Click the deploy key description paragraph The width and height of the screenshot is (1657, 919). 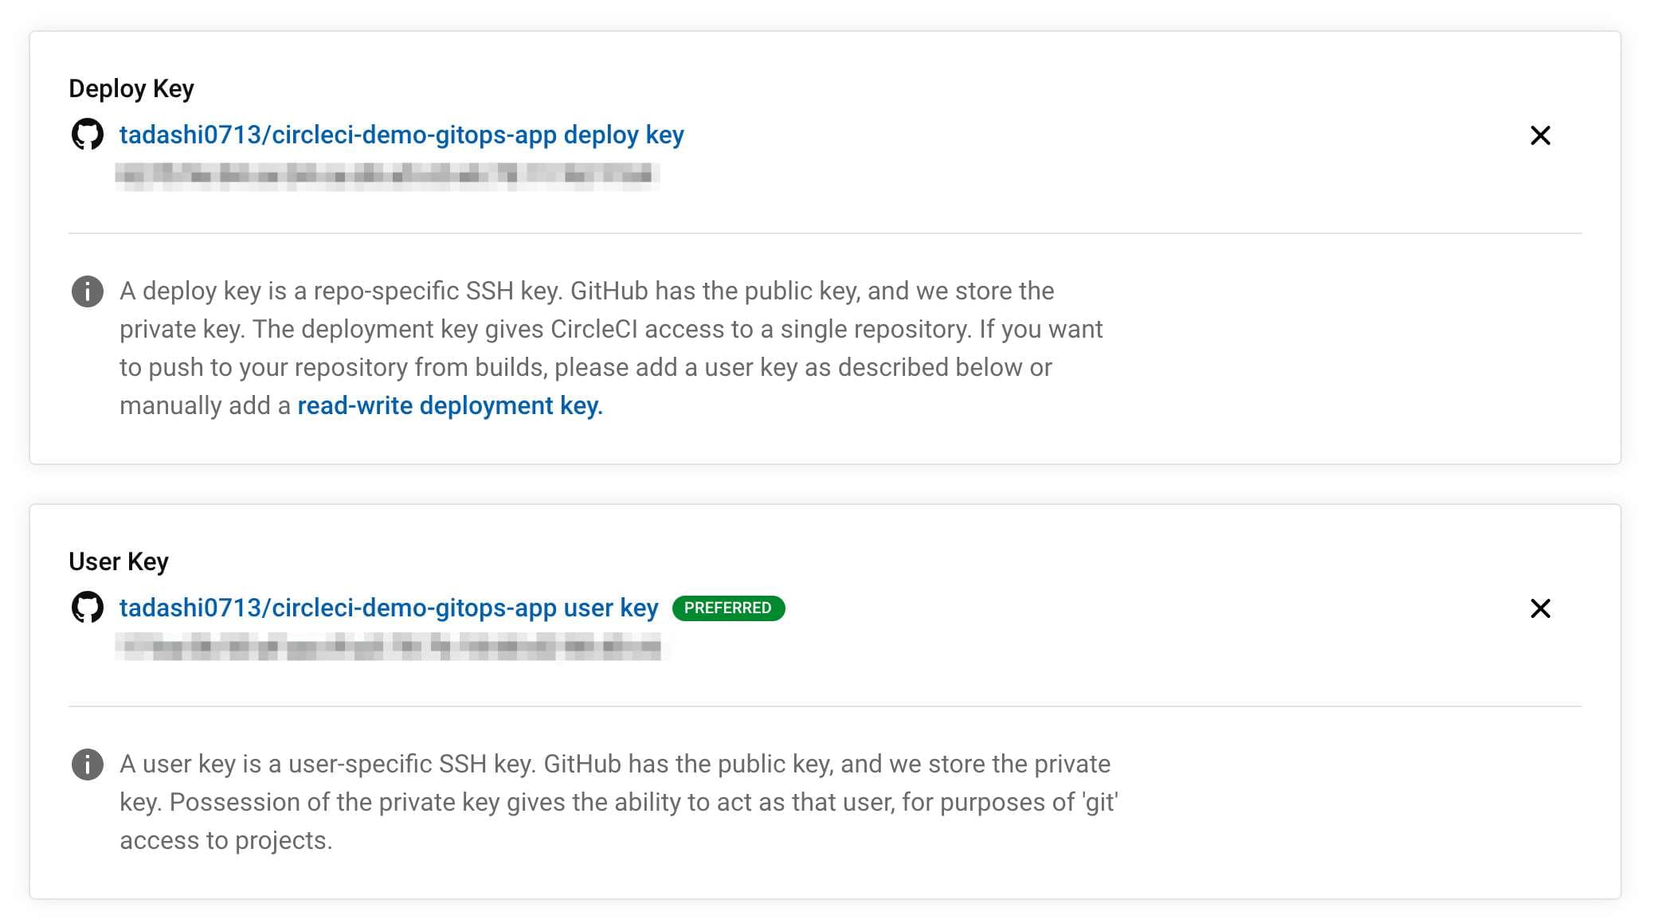(x=611, y=348)
